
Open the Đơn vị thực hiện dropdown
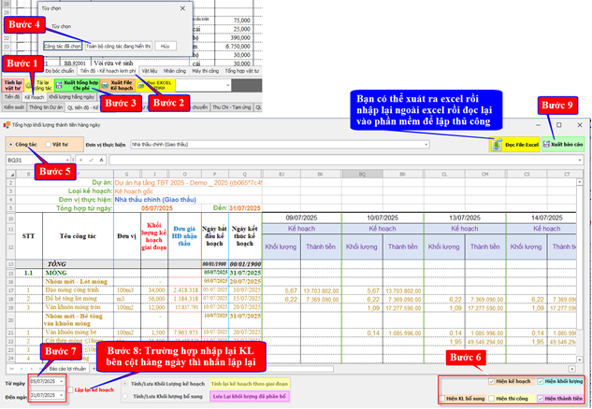[426, 146]
